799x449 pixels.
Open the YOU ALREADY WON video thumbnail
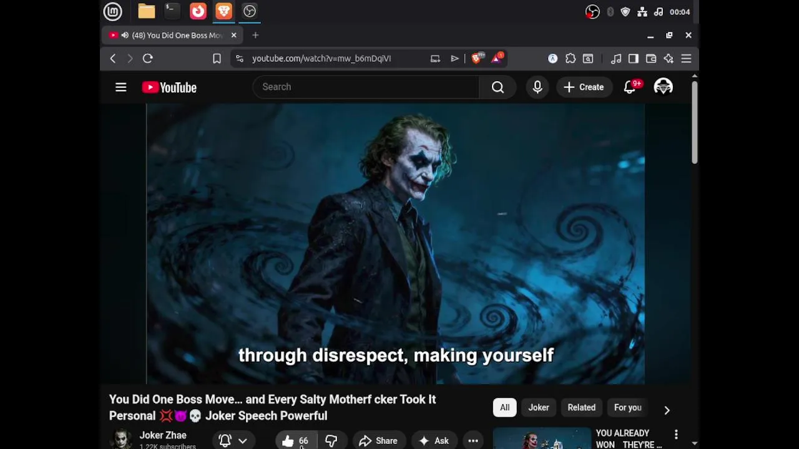tap(542, 438)
